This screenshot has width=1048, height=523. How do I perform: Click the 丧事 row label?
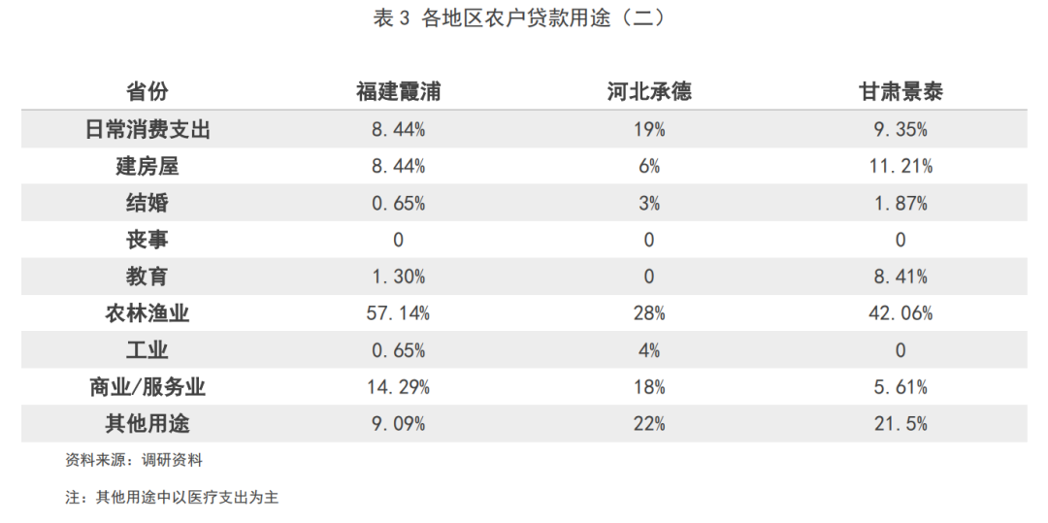pyautogui.click(x=147, y=239)
